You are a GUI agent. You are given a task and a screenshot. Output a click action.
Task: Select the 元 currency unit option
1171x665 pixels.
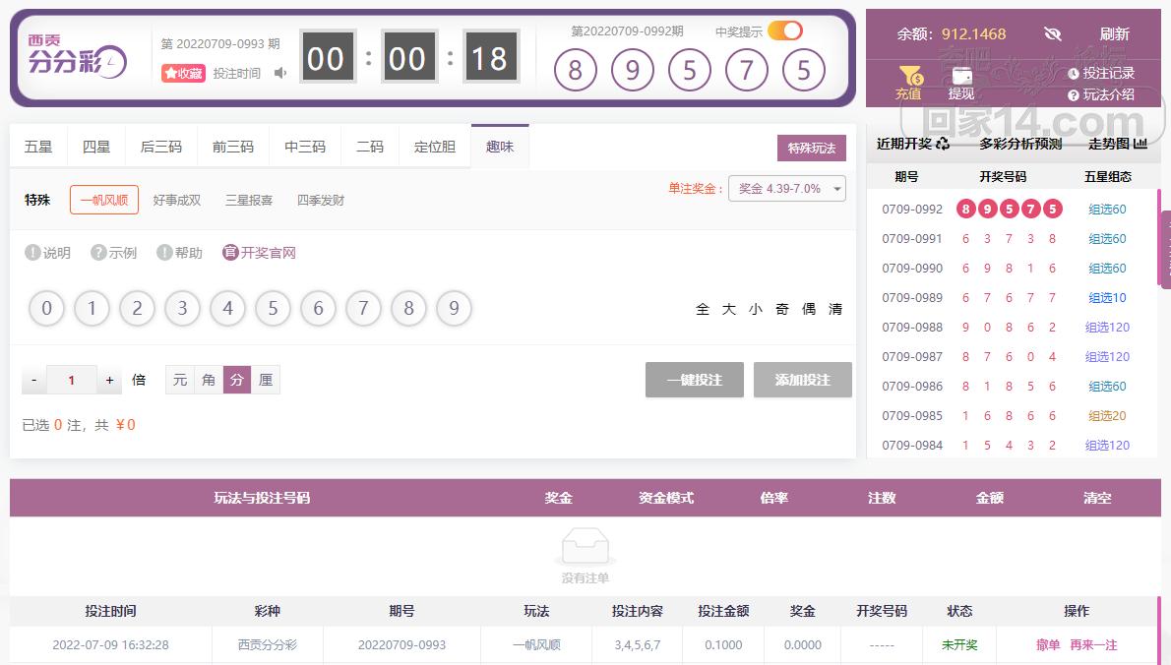click(179, 380)
